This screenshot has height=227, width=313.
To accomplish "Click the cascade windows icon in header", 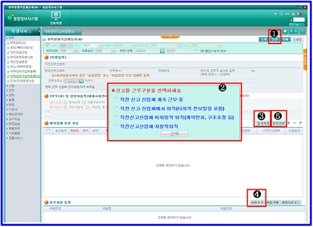I will pyautogui.click(x=293, y=14).
